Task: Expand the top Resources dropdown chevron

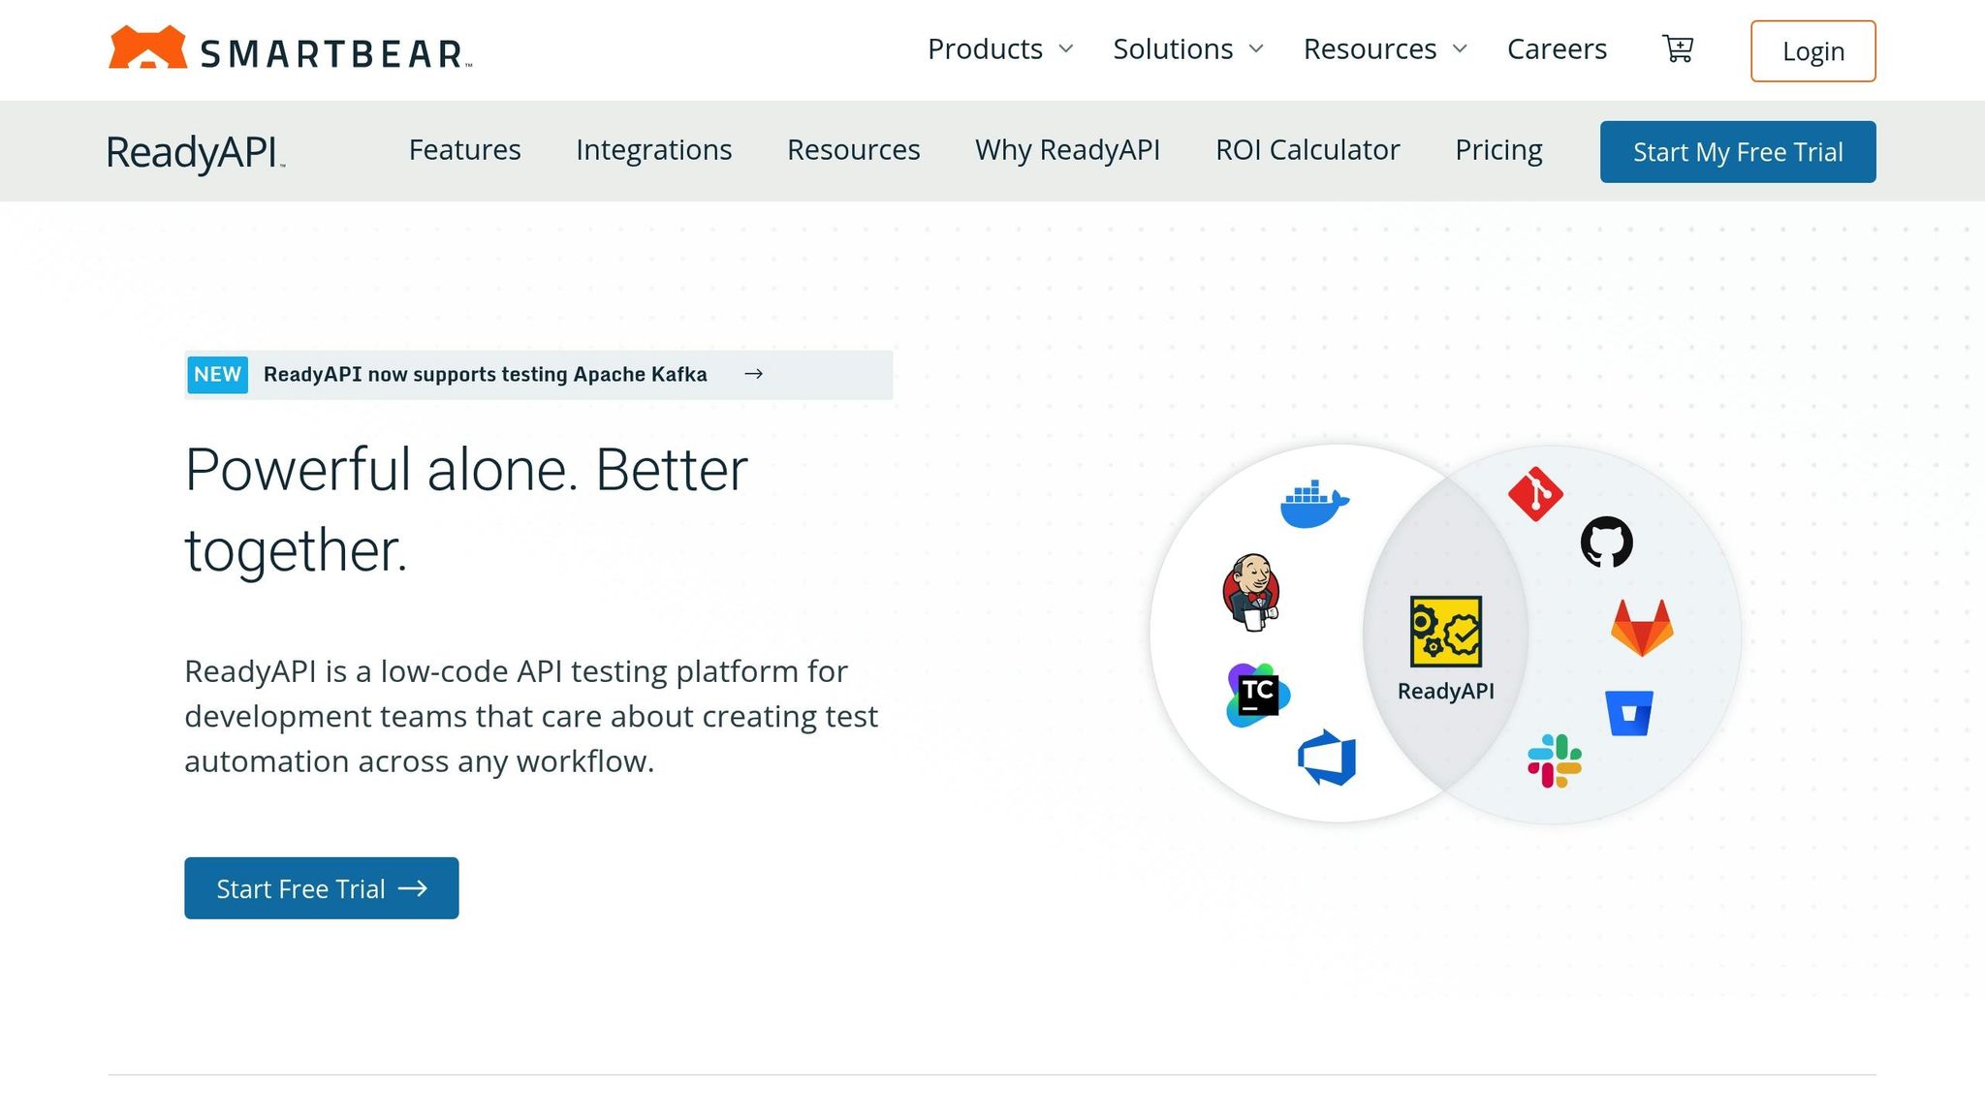Action: point(1460,48)
